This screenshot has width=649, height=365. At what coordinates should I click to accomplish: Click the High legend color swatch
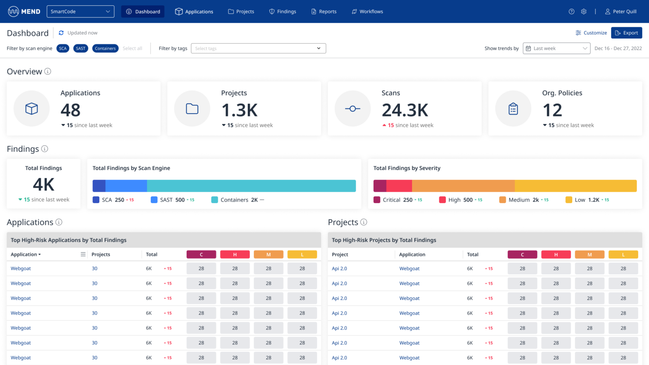pos(443,200)
